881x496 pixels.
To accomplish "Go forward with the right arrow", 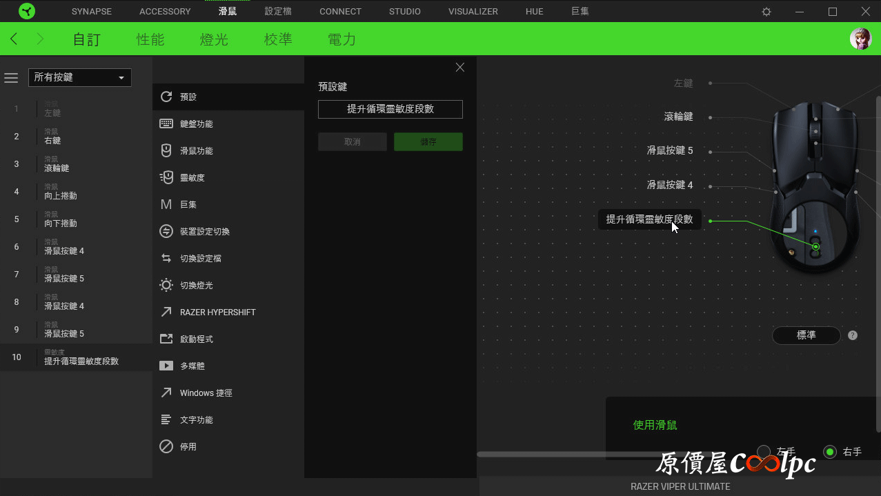I will point(39,39).
